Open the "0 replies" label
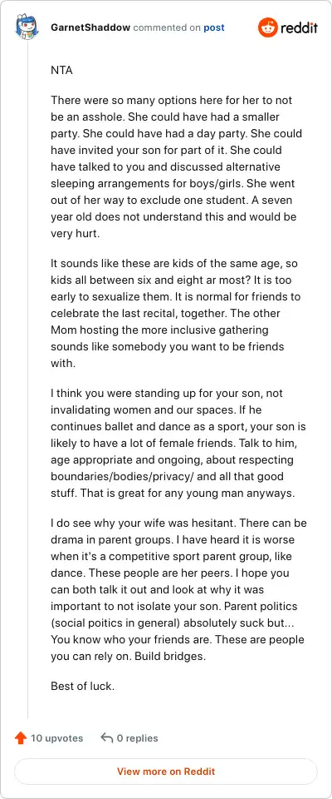332x799 pixels. [137, 738]
